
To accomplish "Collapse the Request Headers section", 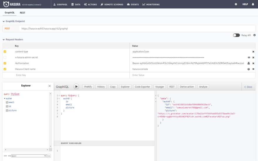I will [x=4, y=40].
